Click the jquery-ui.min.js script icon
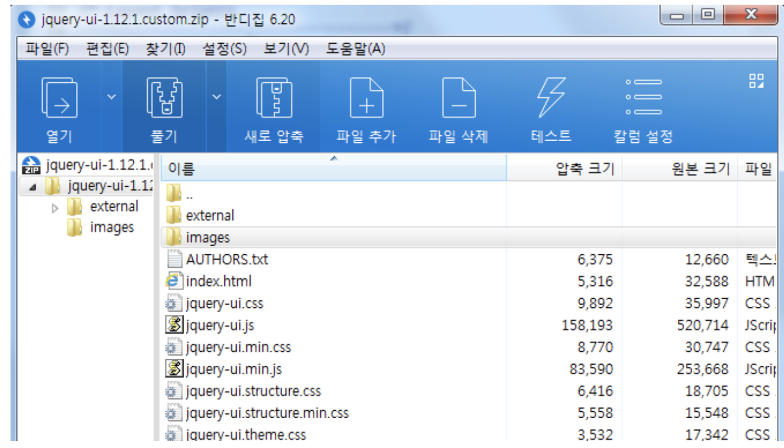Screen dimensions: 784x448 coord(174,369)
